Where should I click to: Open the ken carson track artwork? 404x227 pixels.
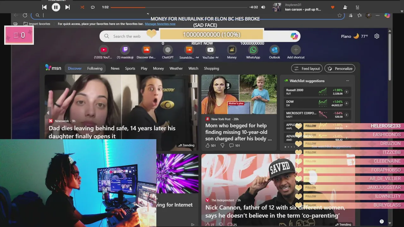pos(277,7)
